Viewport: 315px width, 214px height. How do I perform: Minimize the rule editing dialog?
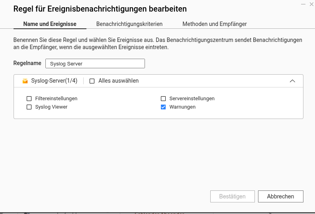click(x=303, y=4)
